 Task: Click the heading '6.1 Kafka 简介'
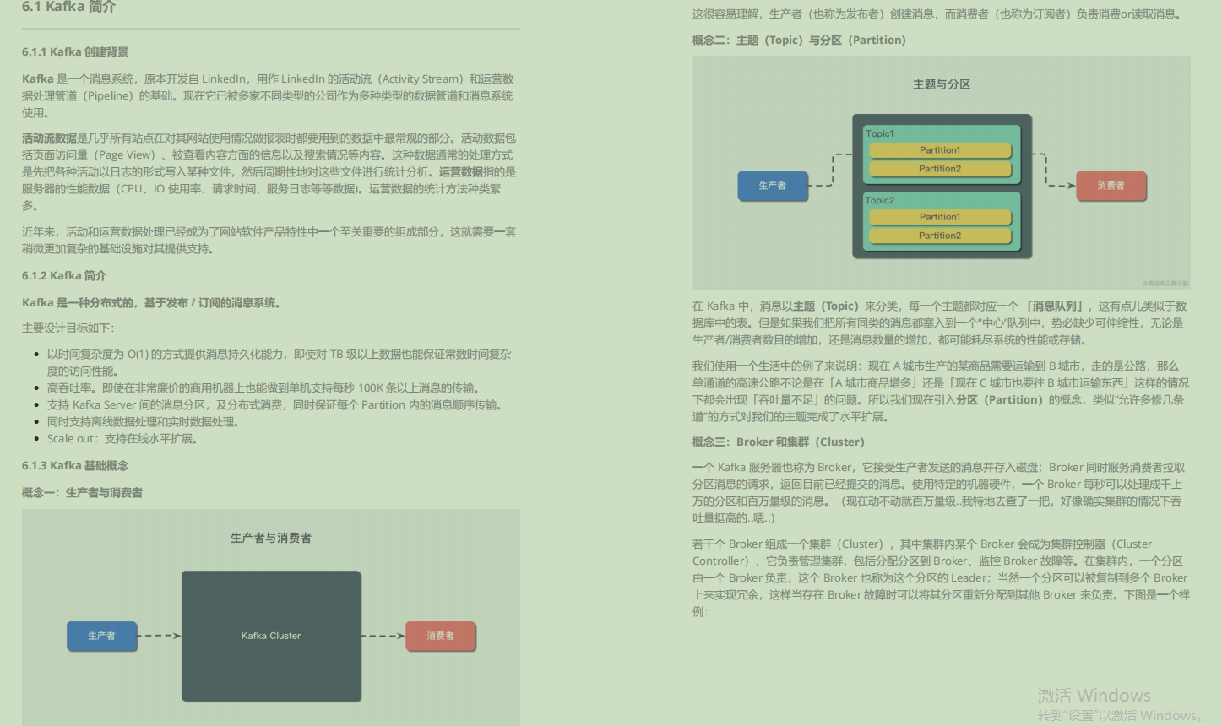[x=68, y=7]
